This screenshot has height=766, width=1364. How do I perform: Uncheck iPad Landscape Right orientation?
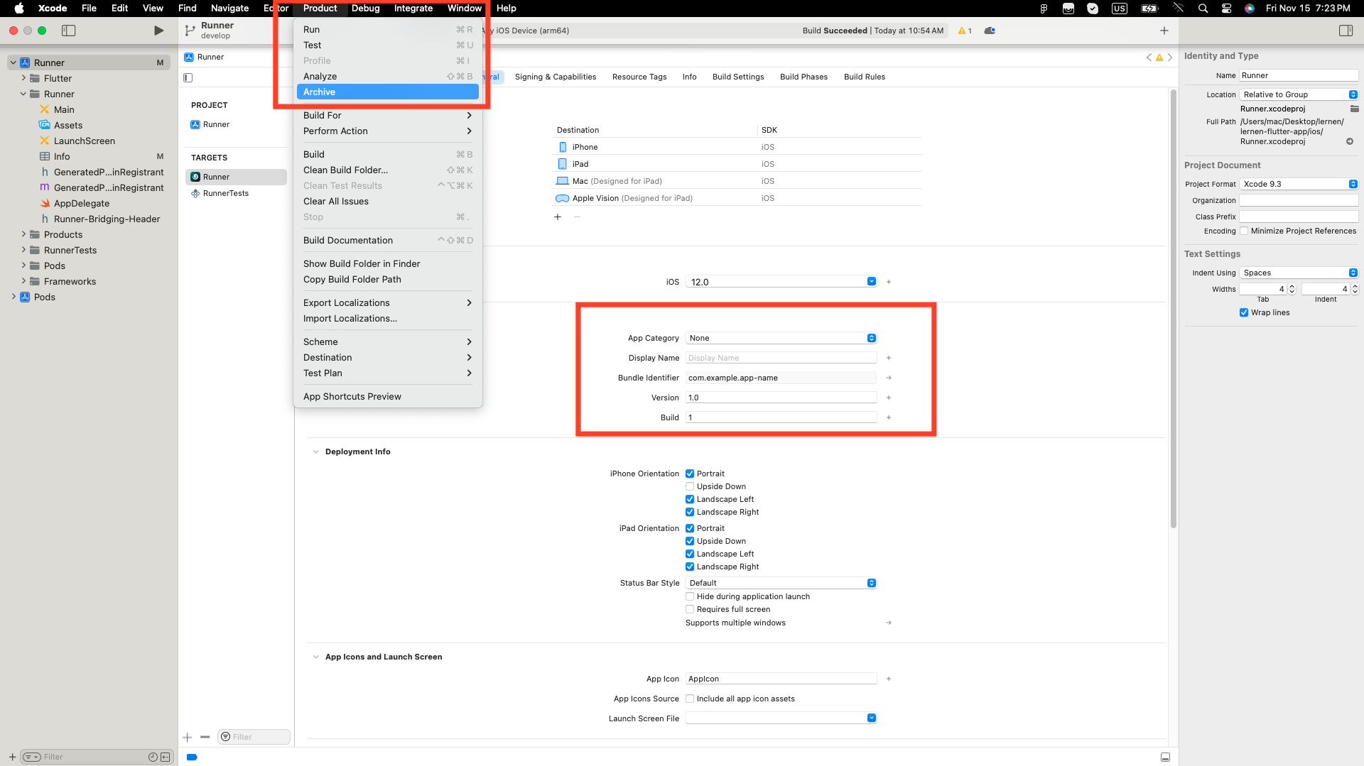coord(690,567)
